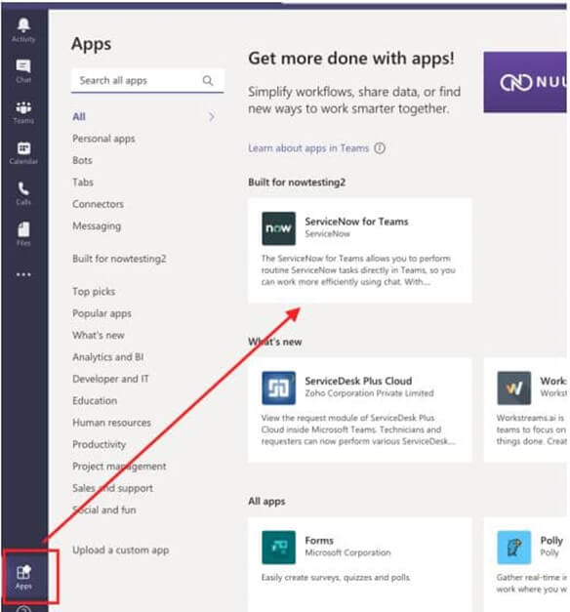Click 'Microsoft Corporation' publisher text
The width and height of the screenshot is (570, 612).
347,552
